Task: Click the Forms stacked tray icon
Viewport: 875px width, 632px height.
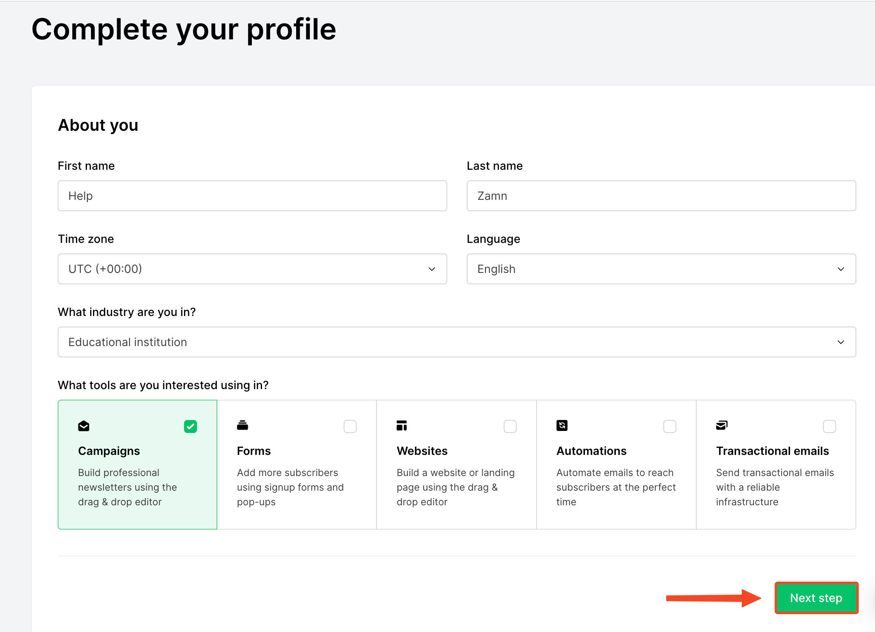Action: click(243, 425)
